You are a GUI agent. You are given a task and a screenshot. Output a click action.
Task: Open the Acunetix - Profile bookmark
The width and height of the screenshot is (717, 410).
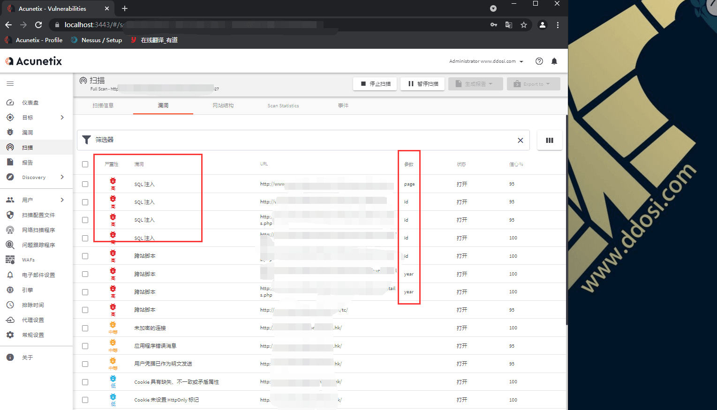pyautogui.click(x=34, y=40)
